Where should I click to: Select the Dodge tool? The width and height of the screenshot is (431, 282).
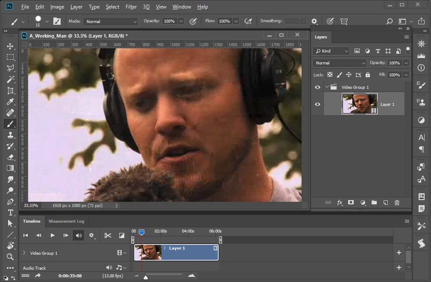click(10, 190)
